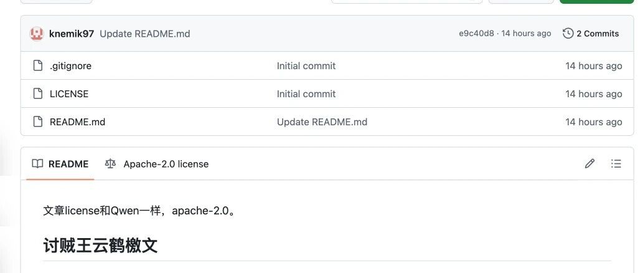Click the README.md file icon
The height and width of the screenshot is (273, 640).
[x=37, y=122]
